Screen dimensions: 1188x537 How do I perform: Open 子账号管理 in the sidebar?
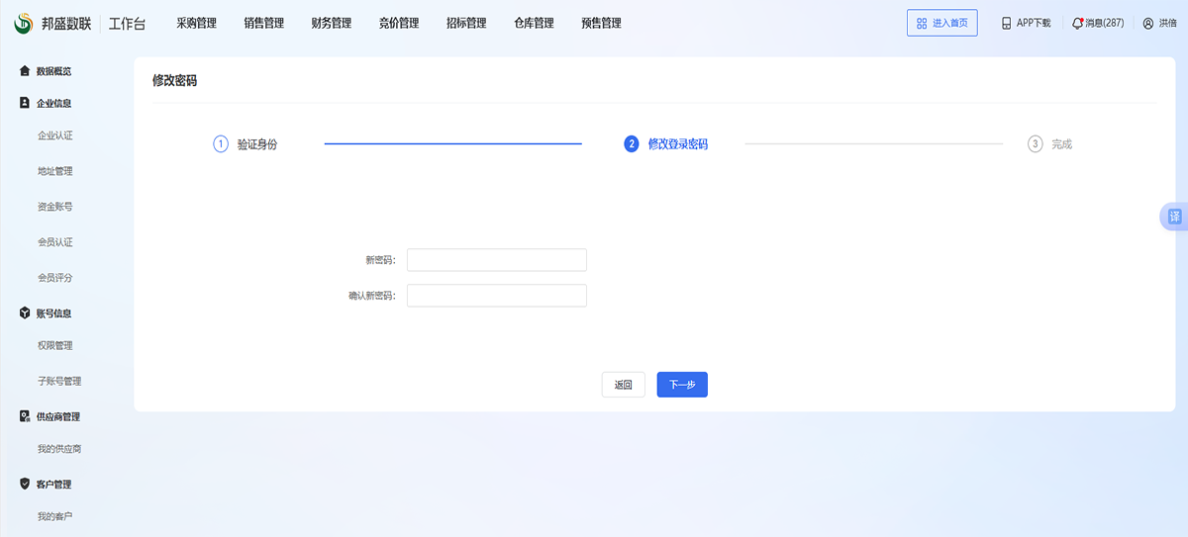point(59,382)
